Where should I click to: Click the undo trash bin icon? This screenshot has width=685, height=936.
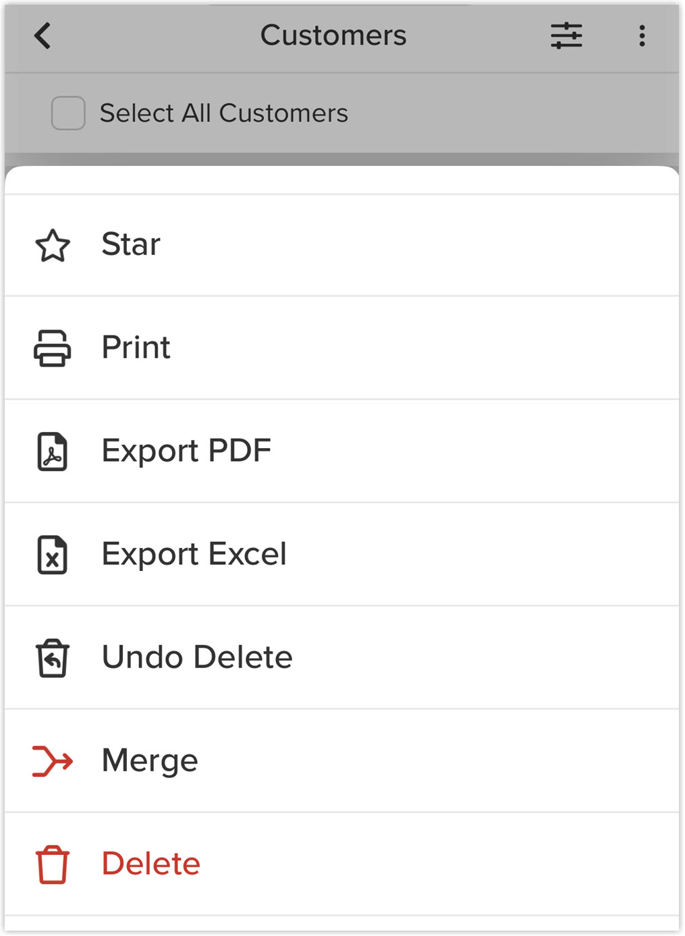pos(53,658)
